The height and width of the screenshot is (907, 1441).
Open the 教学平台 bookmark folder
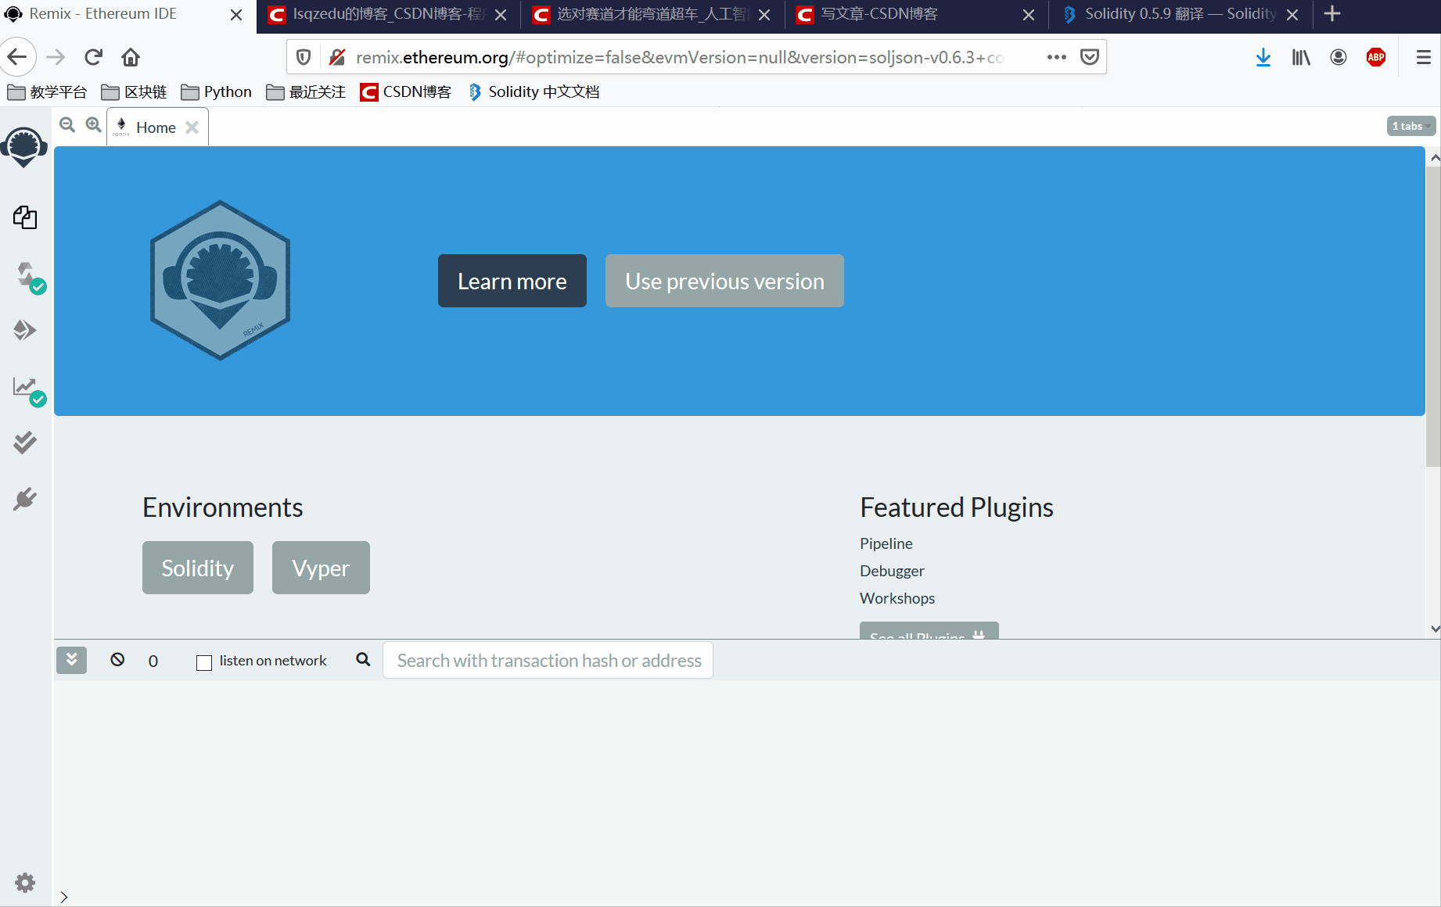coord(47,92)
